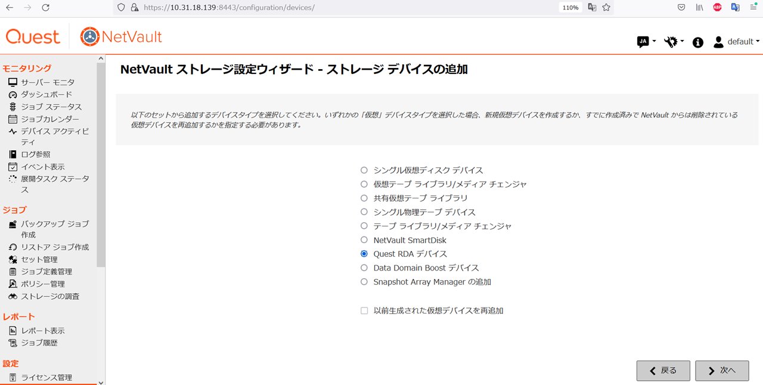
Task: Click the browser address bar URL
Action: 229,8
